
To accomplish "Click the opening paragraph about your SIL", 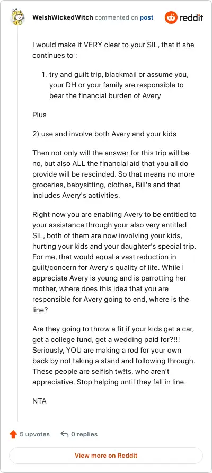I will tap(113, 50).
